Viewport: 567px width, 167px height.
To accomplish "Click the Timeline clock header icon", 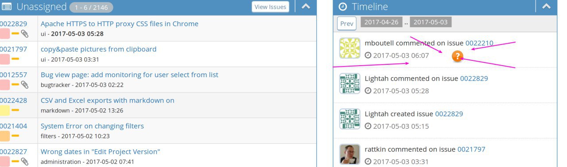I will coord(342,7).
